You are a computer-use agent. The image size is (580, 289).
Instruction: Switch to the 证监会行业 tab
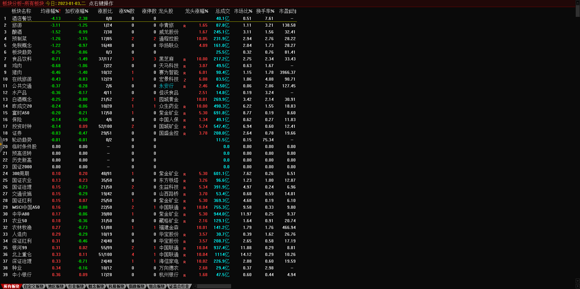pyautogui.click(x=179, y=286)
